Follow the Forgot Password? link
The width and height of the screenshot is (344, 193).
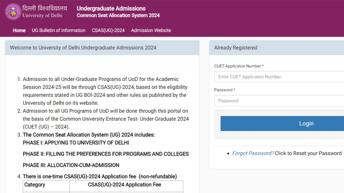click(x=253, y=153)
